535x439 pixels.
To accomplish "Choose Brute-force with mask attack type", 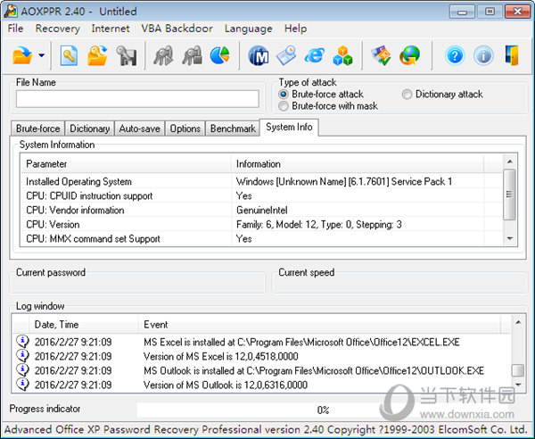I will click(x=284, y=106).
